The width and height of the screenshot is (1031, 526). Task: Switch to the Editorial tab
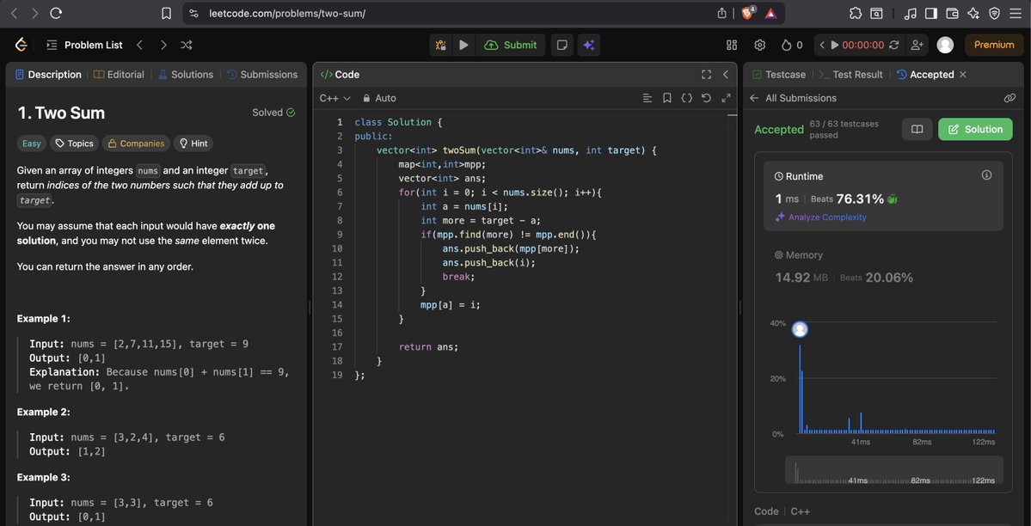click(119, 74)
